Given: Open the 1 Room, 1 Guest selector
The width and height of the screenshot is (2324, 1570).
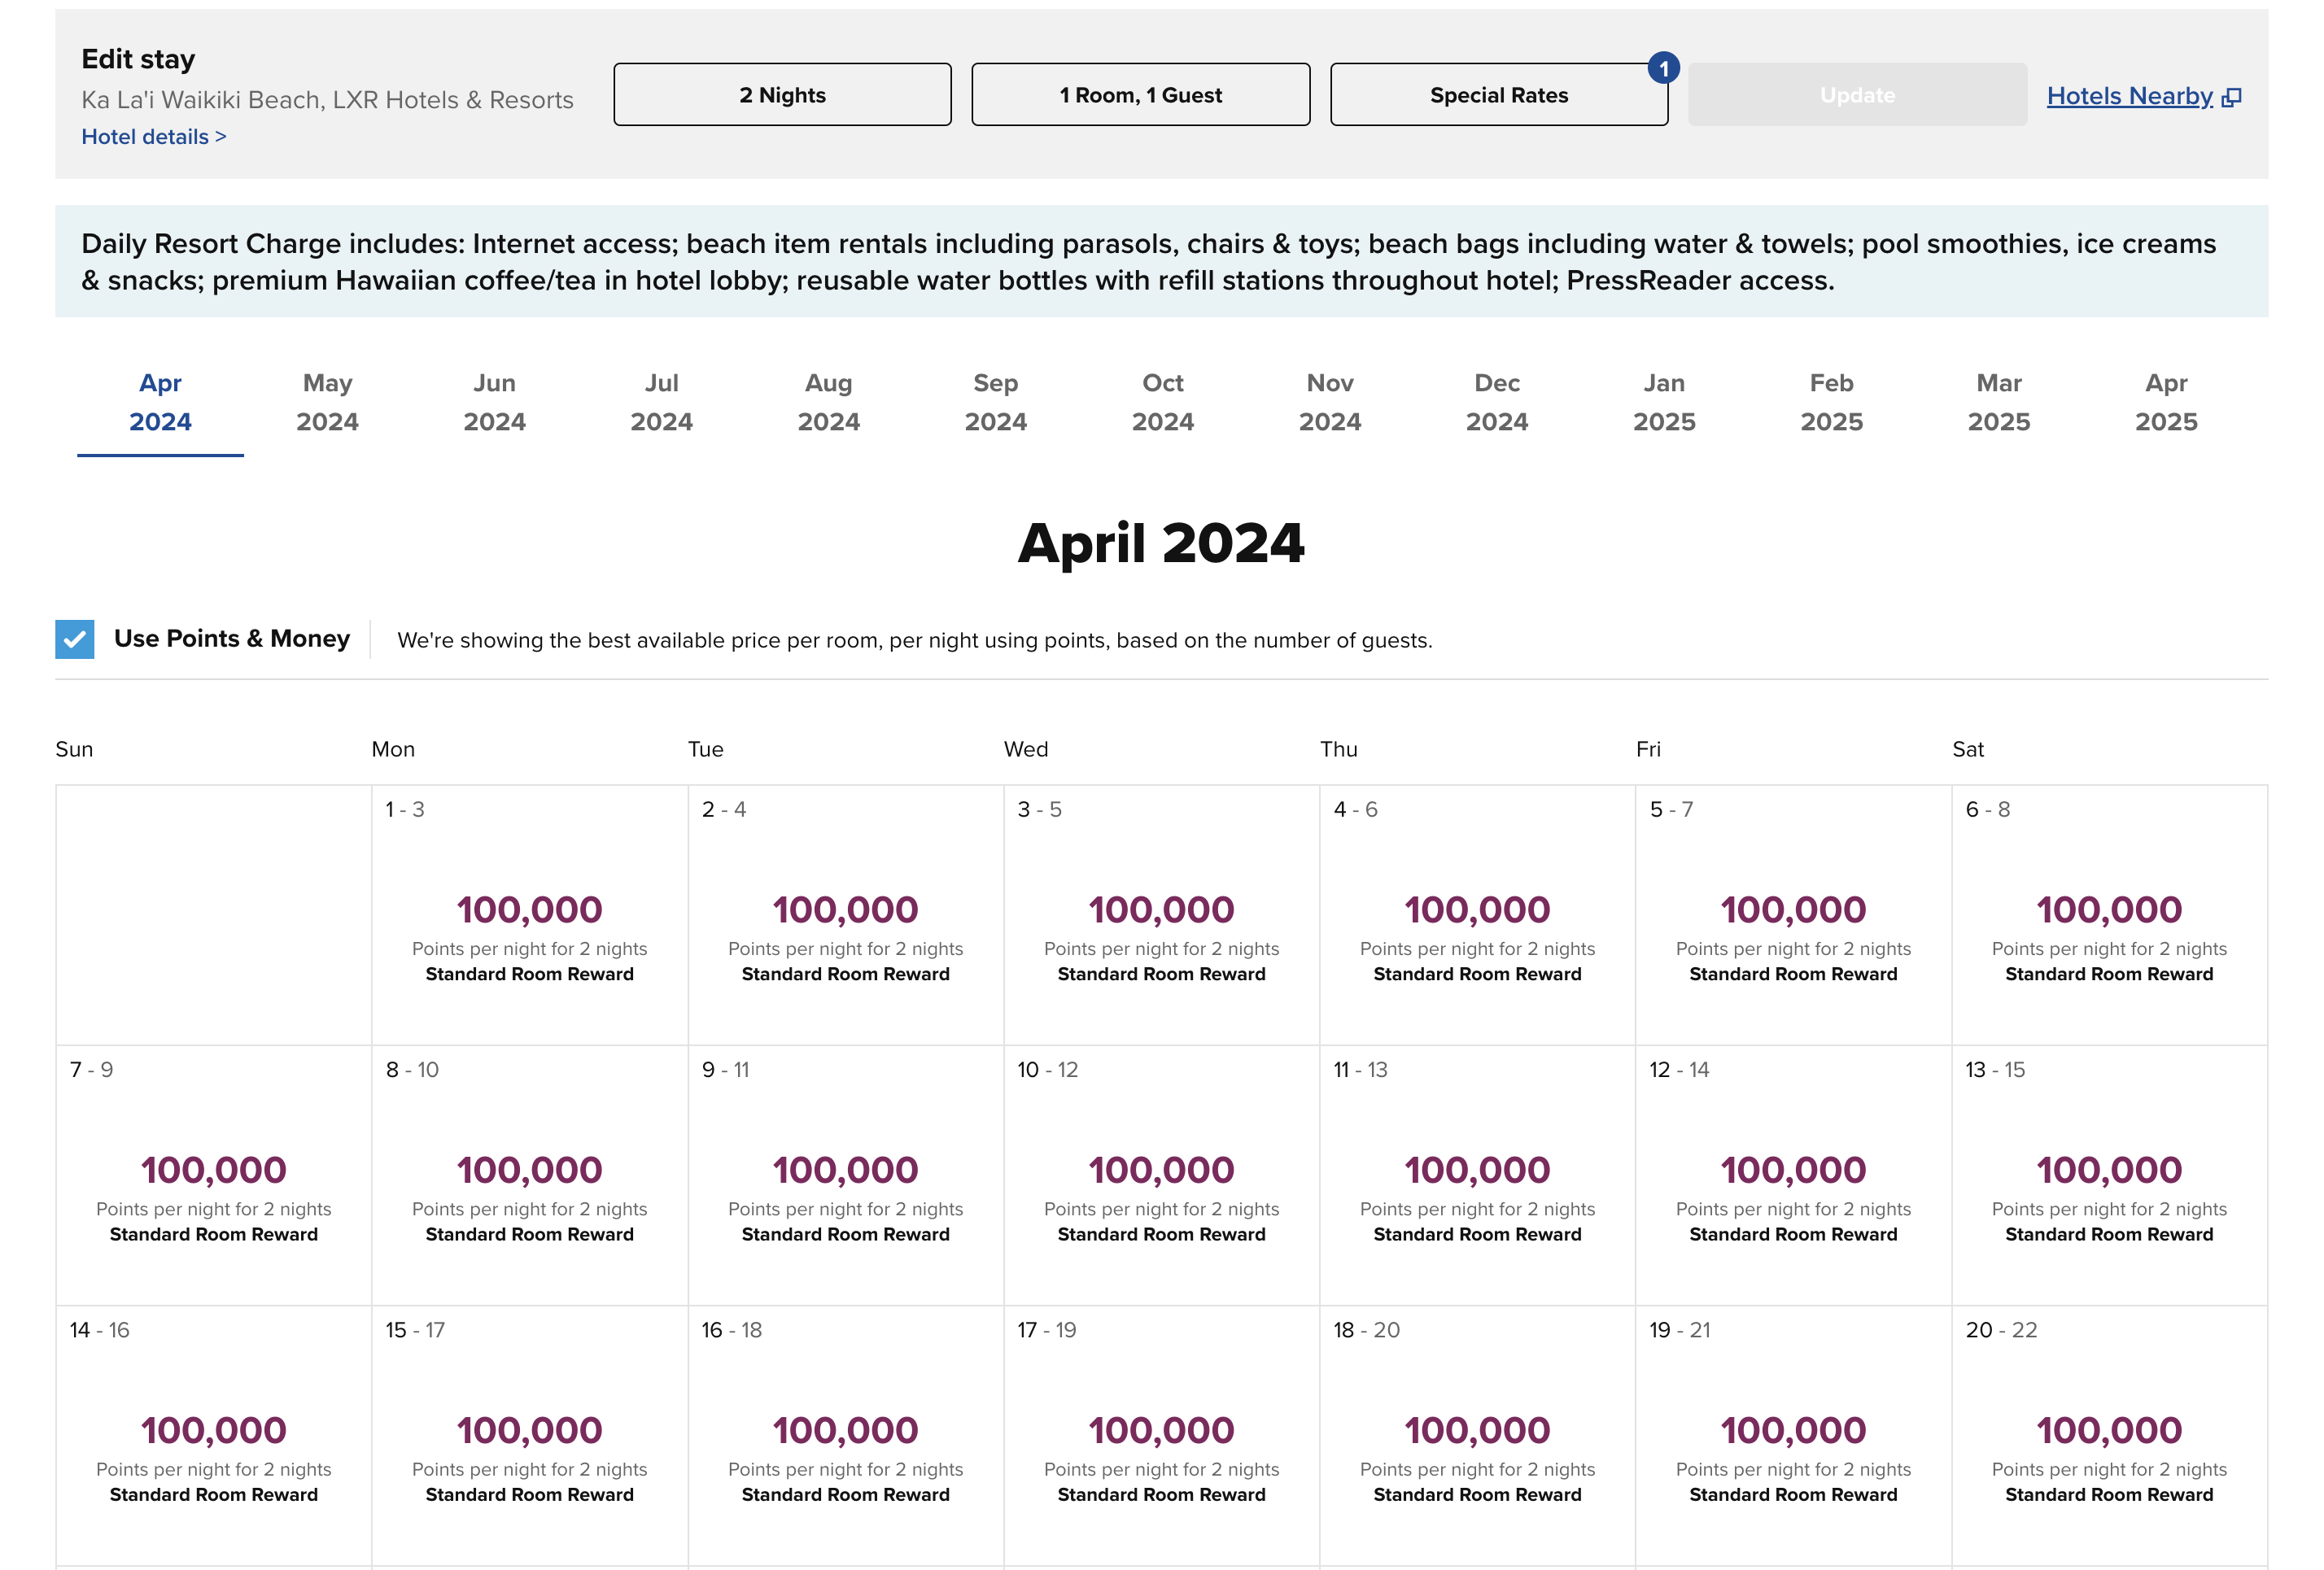Looking at the screenshot, I should coord(1140,95).
